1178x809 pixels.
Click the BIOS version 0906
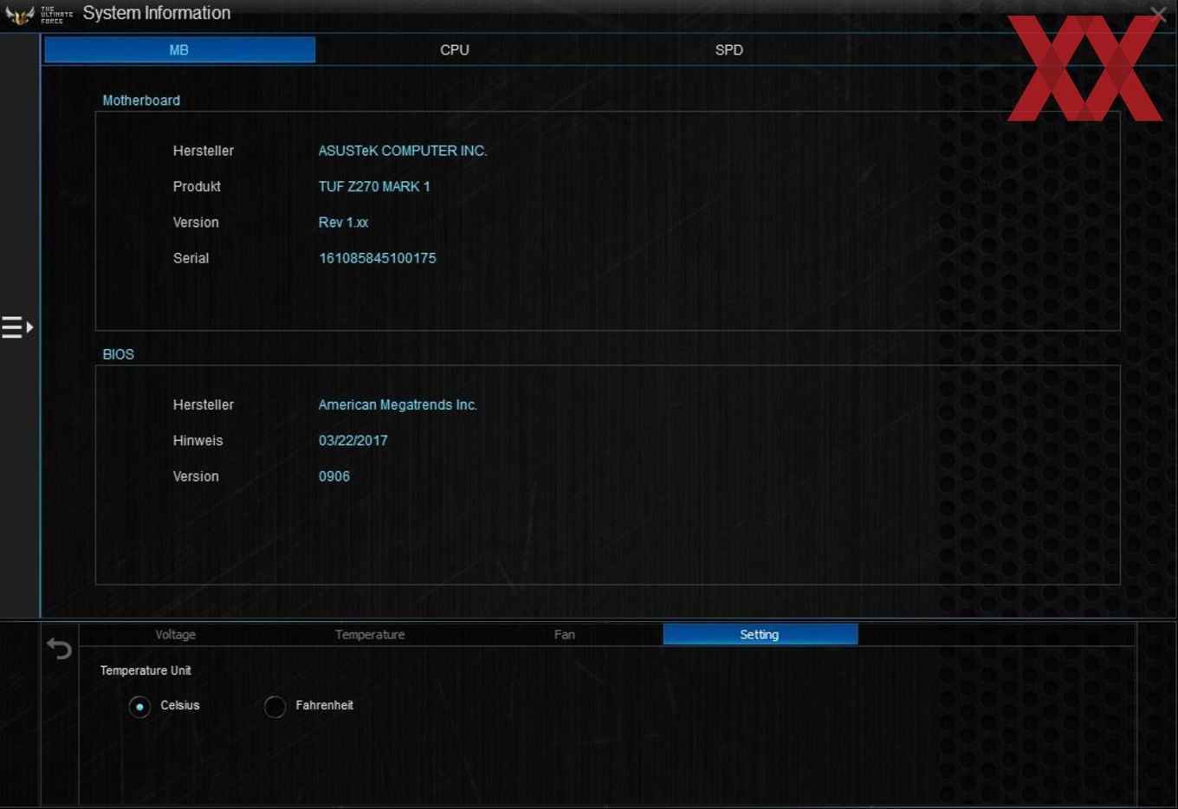(334, 476)
